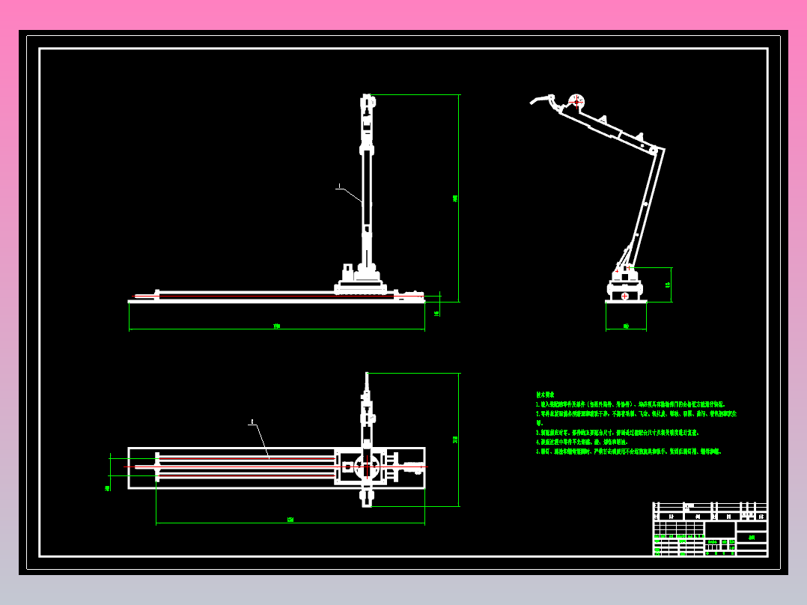The width and height of the screenshot is (807, 605).
Task: Select the side view base width dimension
Action: [x=626, y=326]
